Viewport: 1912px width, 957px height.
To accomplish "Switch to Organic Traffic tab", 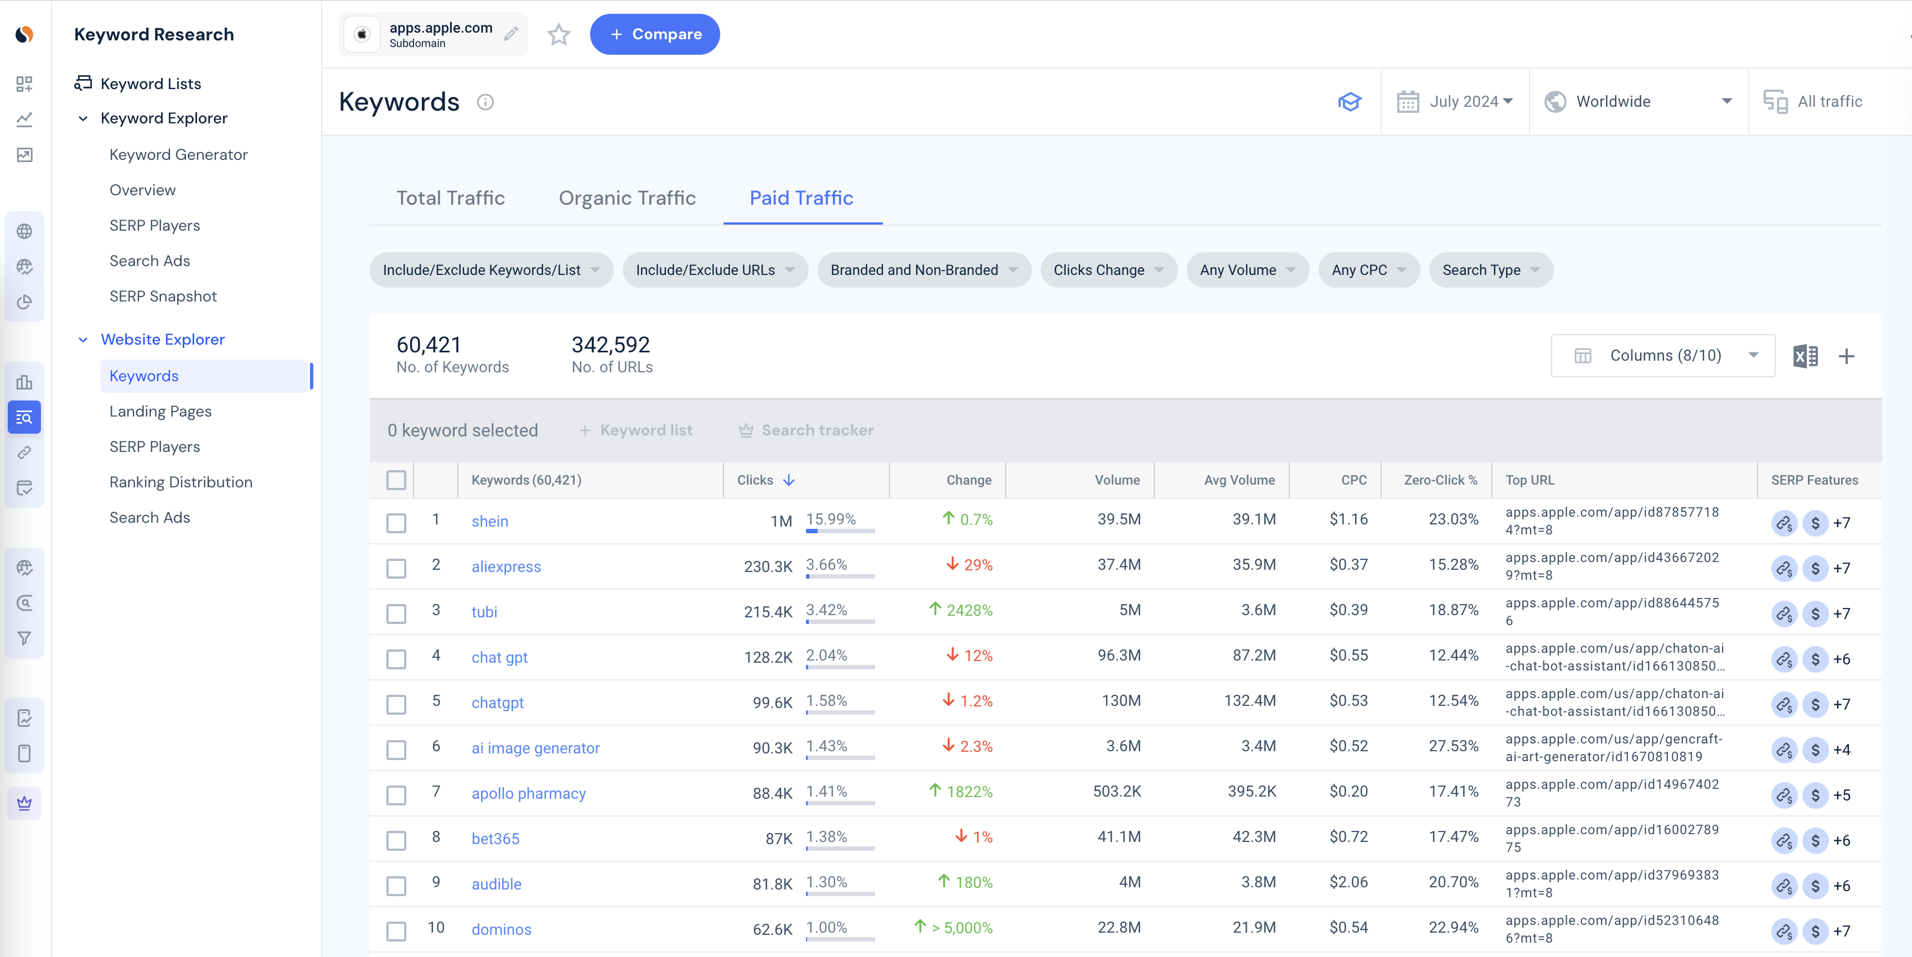I will 627,198.
